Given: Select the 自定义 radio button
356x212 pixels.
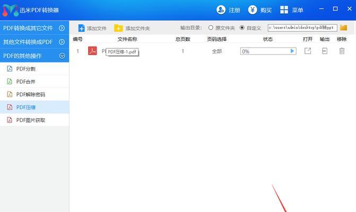Looking at the screenshot, I should 242,28.
